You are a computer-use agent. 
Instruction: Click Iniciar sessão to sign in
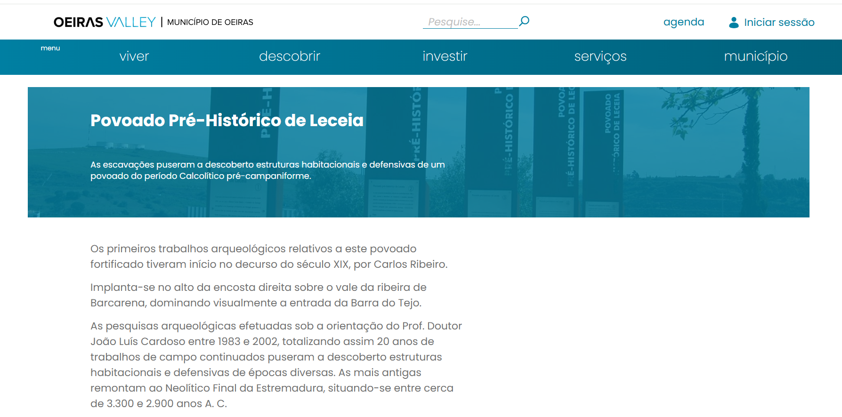pyautogui.click(x=779, y=22)
